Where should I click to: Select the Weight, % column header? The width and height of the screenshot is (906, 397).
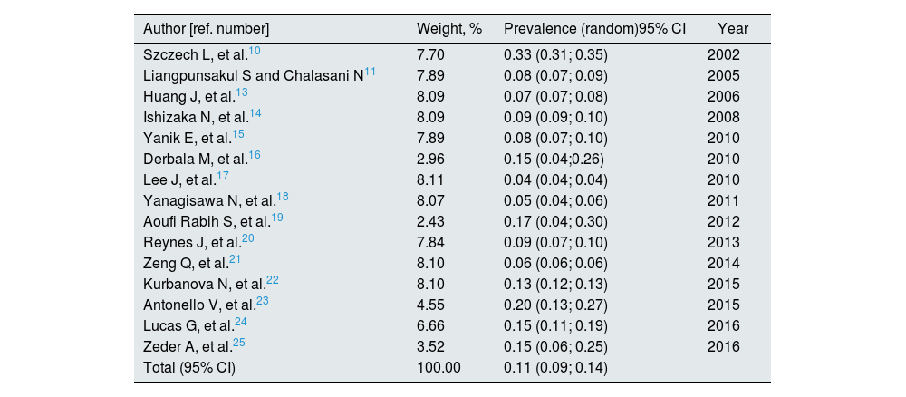pos(448,28)
